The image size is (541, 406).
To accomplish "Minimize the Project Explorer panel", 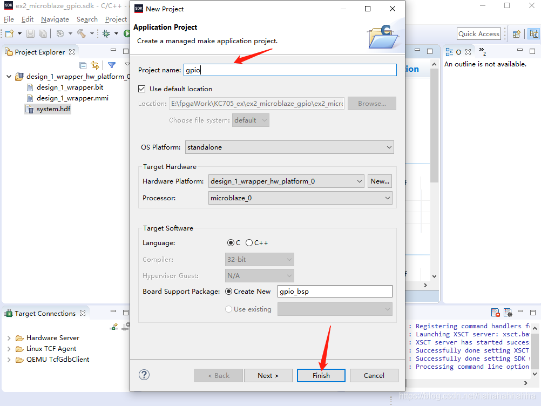I will tap(113, 50).
